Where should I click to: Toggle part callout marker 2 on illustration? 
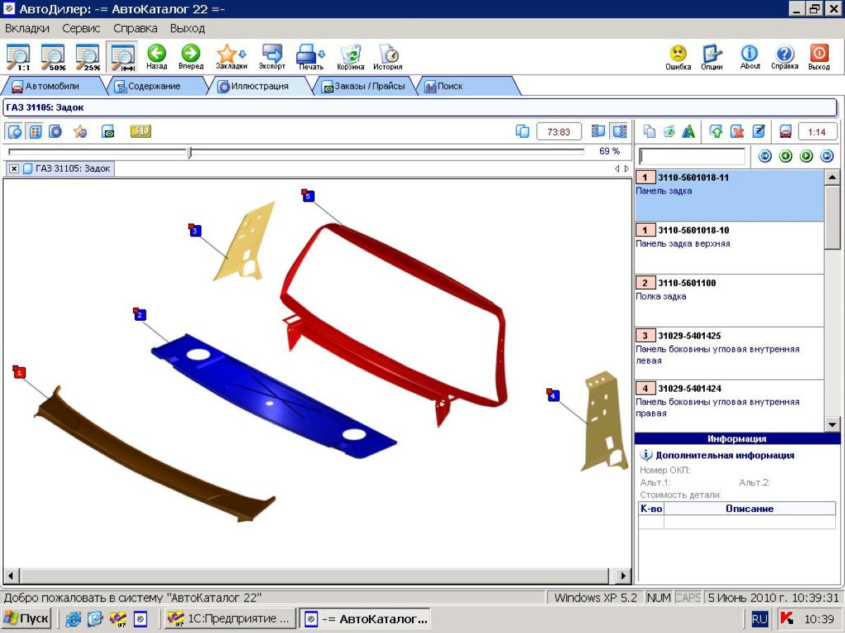click(x=140, y=314)
